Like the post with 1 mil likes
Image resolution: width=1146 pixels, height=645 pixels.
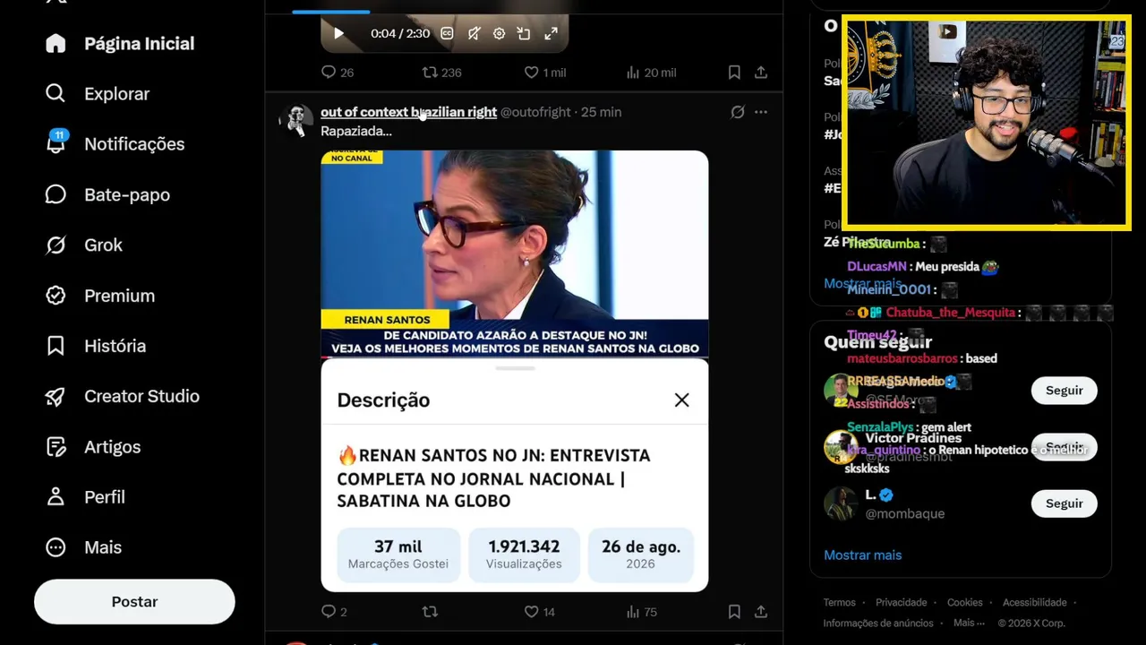[x=544, y=73]
